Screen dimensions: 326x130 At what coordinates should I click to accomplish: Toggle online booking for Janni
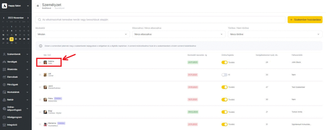(x=225, y=87)
